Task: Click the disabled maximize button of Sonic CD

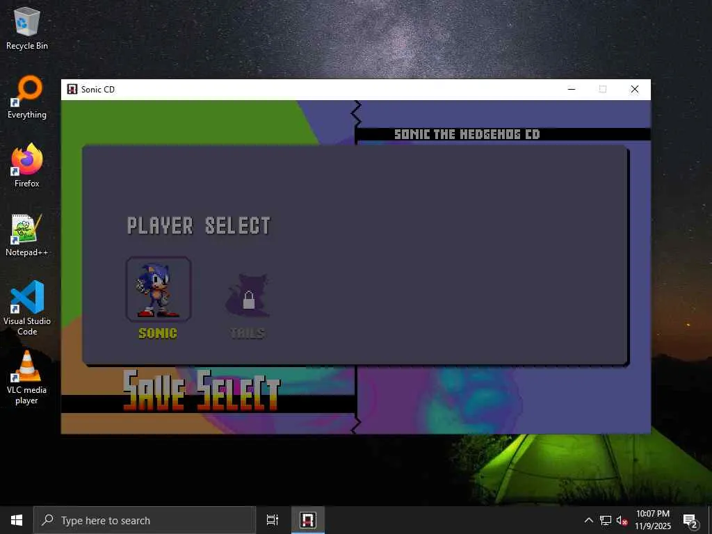Action: point(603,89)
